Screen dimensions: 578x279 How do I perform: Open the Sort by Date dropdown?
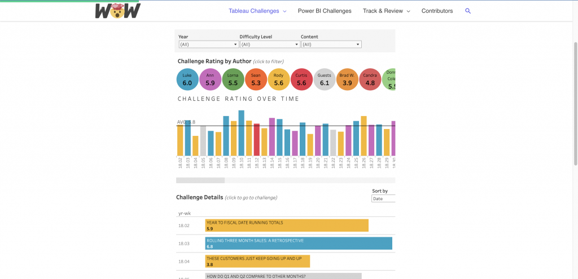pyautogui.click(x=383, y=199)
